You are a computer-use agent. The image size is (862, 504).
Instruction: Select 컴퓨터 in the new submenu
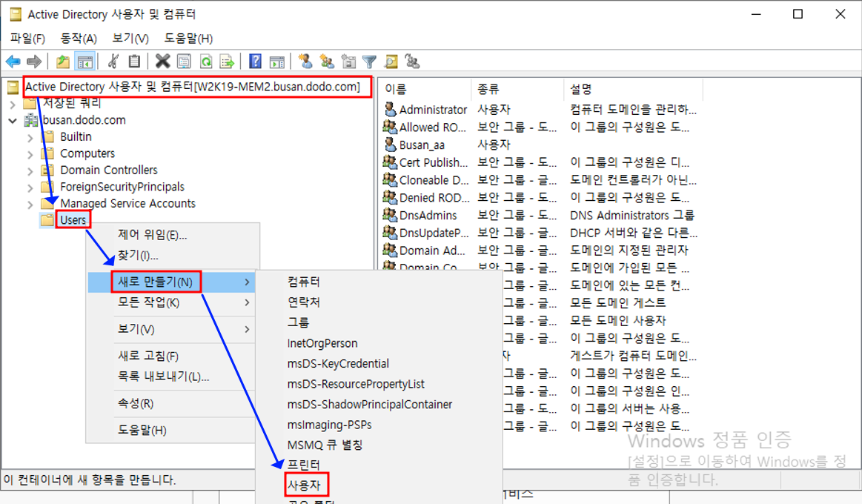click(x=303, y=282)
